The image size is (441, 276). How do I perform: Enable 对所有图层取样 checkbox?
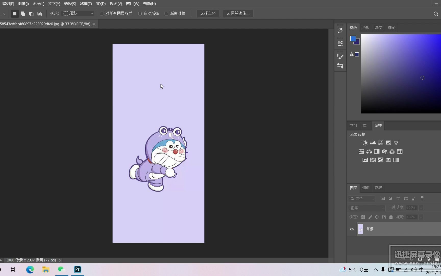tap(102, 14)
